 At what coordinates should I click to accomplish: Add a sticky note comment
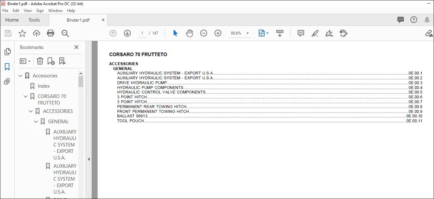point(301,33)
